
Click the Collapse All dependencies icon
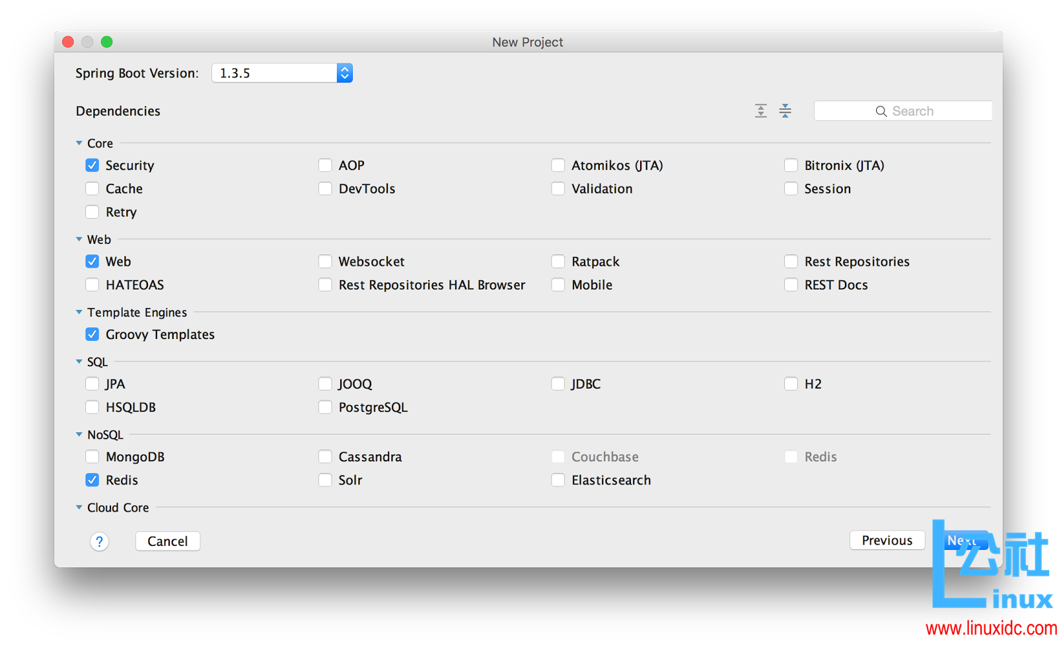[785, 111]
